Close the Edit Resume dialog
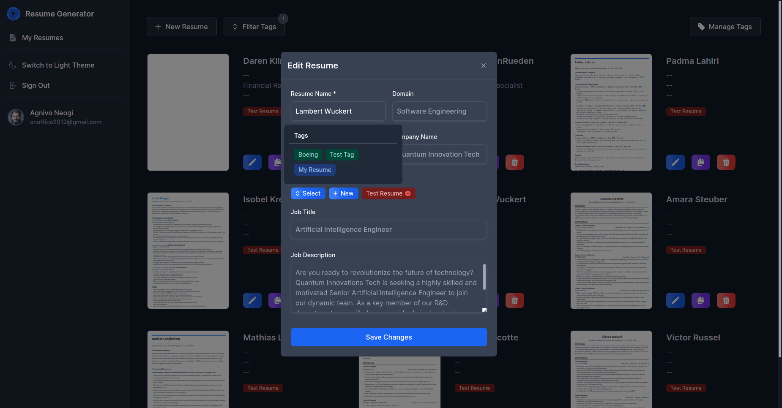782x408 pixels. 484,65
